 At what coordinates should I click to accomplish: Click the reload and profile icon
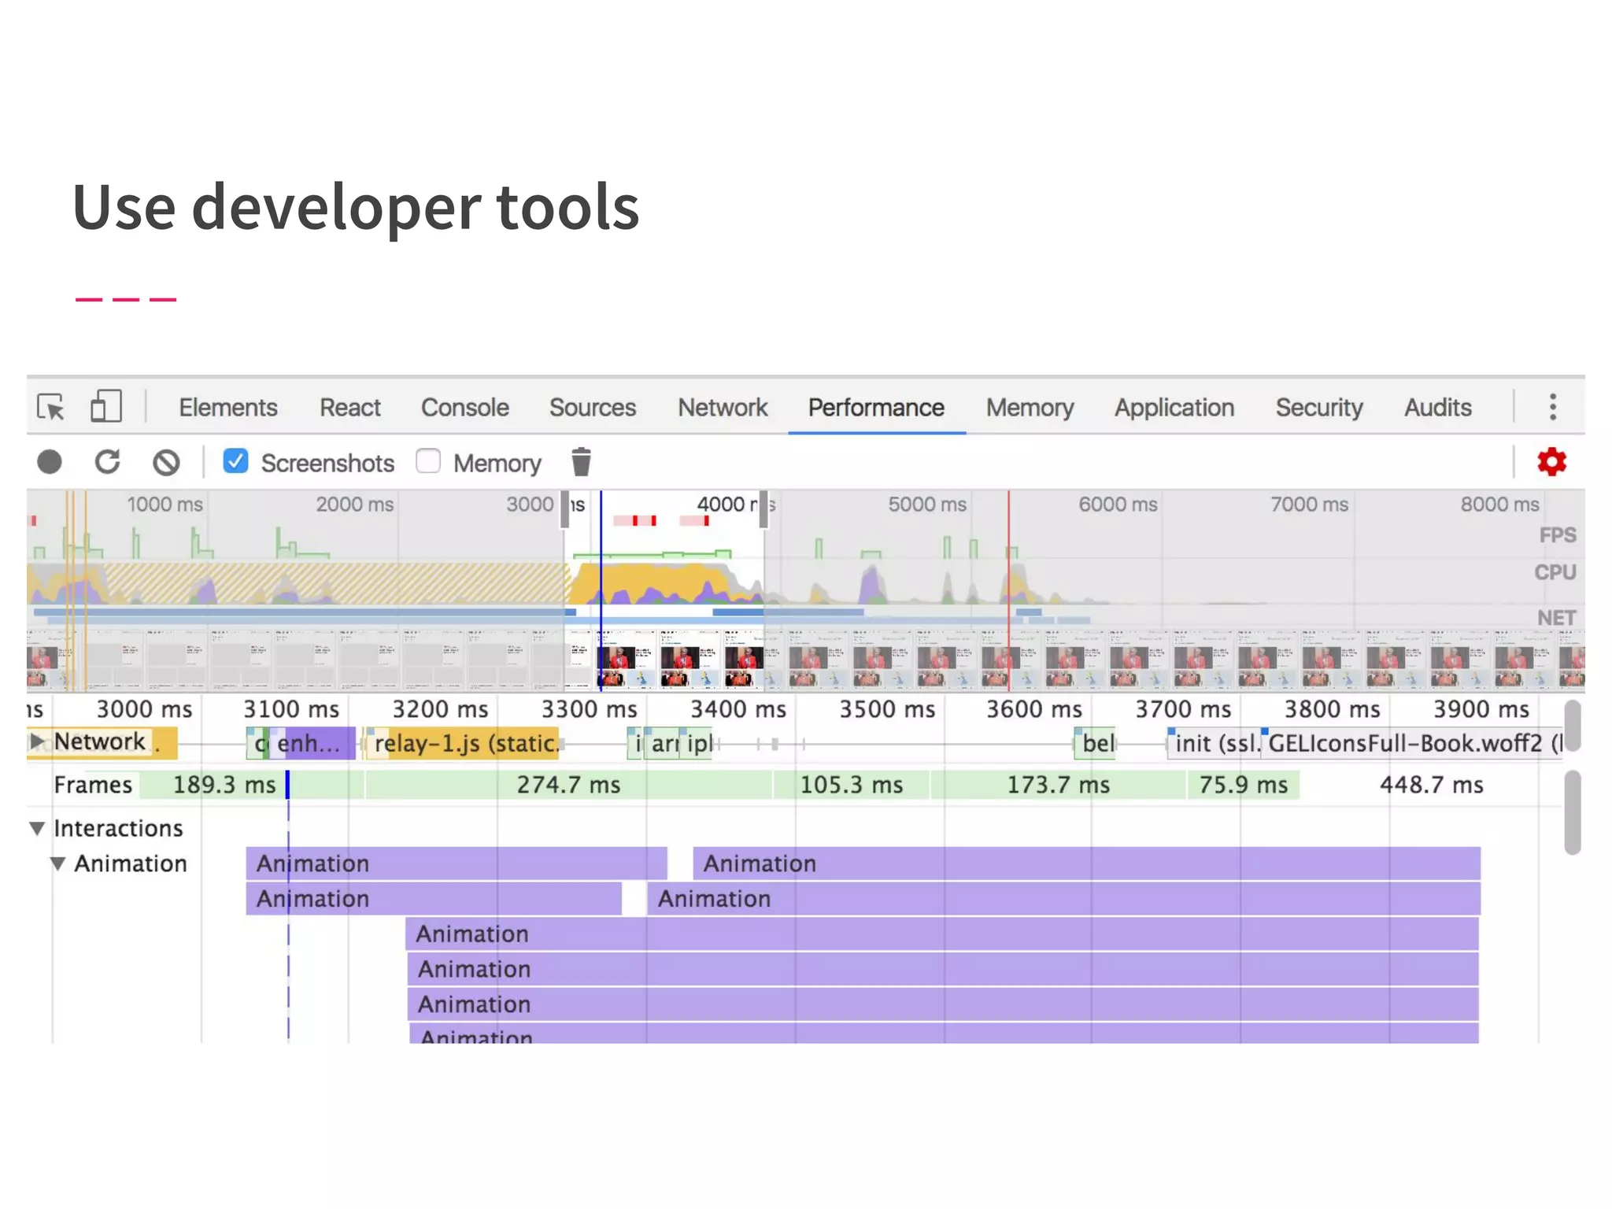click(x=108, y=462)
